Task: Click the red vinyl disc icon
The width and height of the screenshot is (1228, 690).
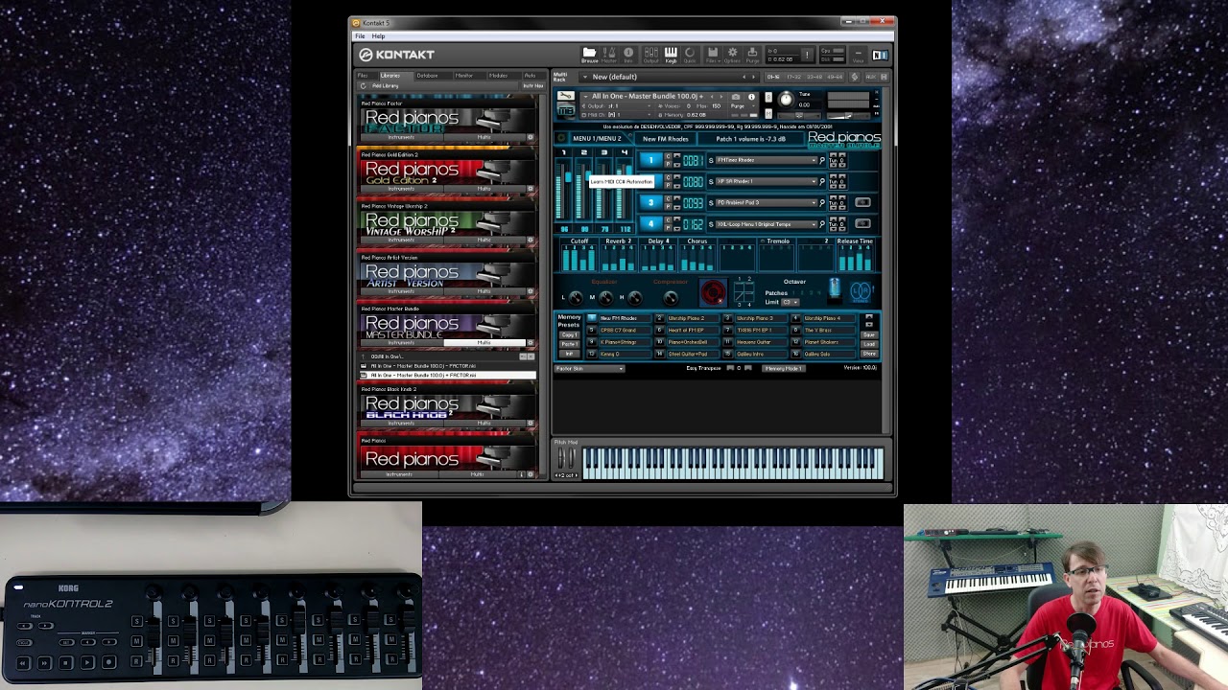Action: point(713,291)
